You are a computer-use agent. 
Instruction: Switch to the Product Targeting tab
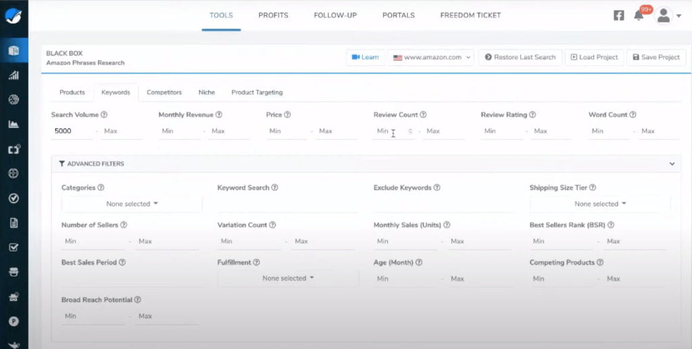click(257, 93)
